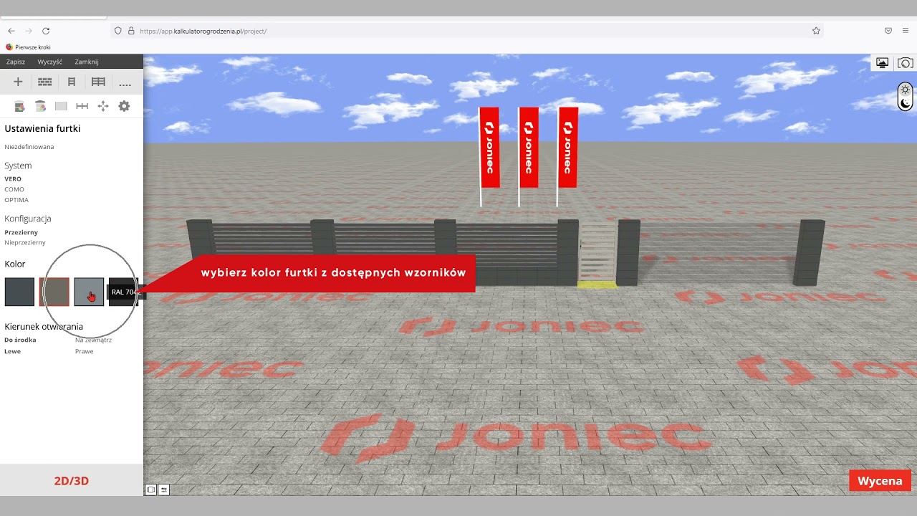
Task: Open the Pierwsze kroki bookmark
Action: (x=29, y=47)
